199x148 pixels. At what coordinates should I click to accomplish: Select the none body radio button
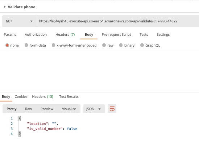7,45
